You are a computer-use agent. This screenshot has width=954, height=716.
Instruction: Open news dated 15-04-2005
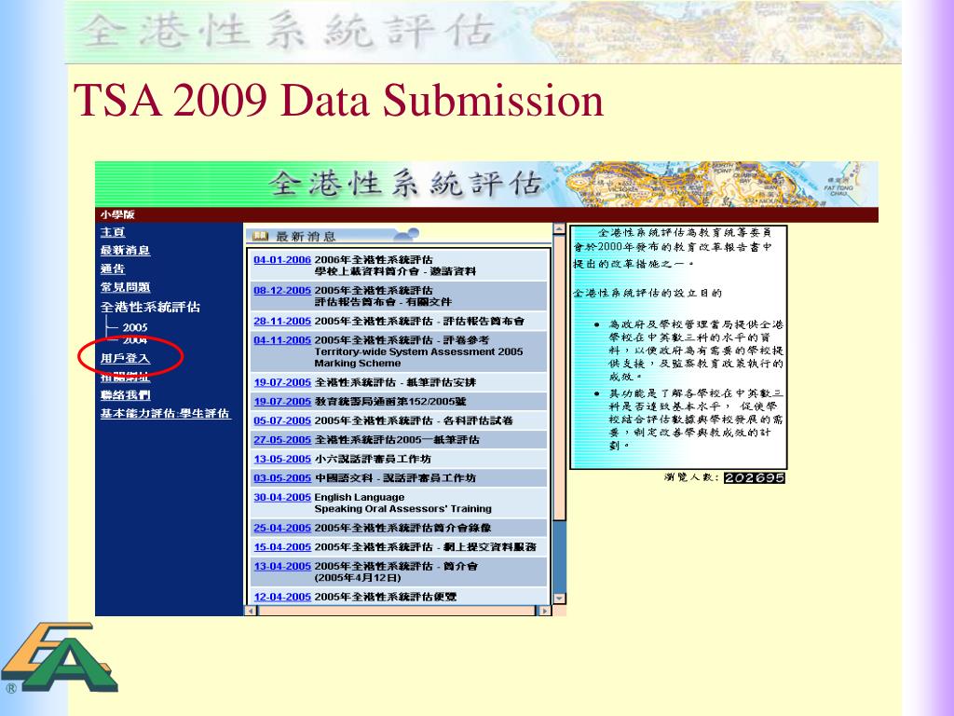pyautogui.click(x=282, y=547)
